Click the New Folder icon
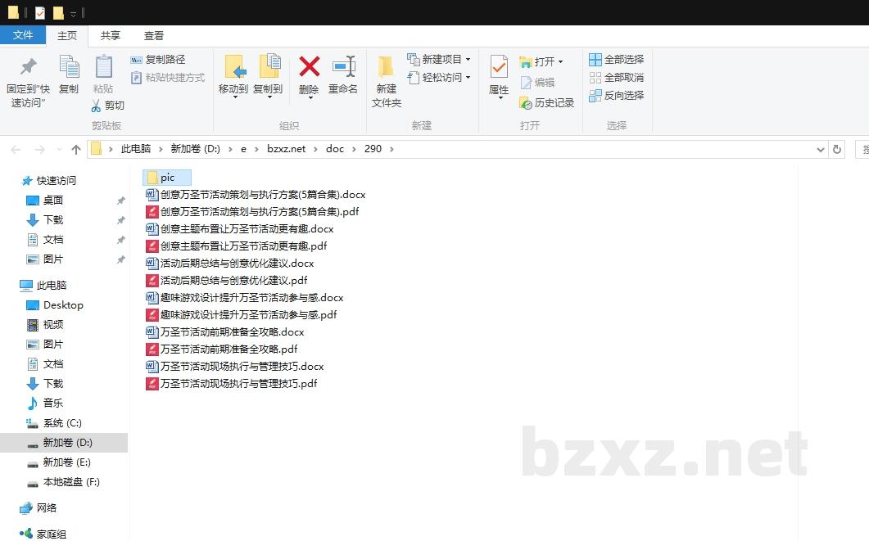869x541 pixels. coord(386,67)
